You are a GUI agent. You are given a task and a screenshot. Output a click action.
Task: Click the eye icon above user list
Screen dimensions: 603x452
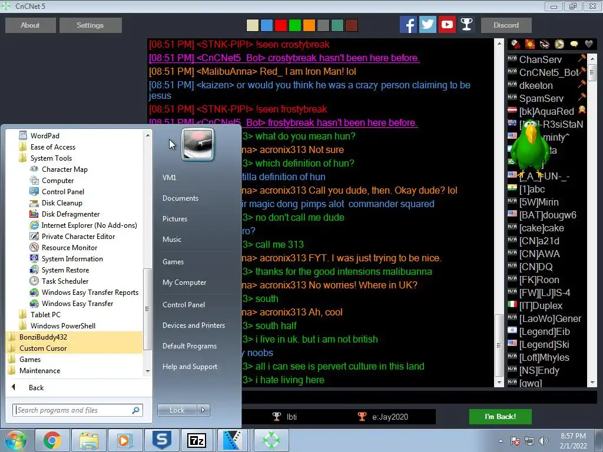pyautogui.click(x=545, y=45)
